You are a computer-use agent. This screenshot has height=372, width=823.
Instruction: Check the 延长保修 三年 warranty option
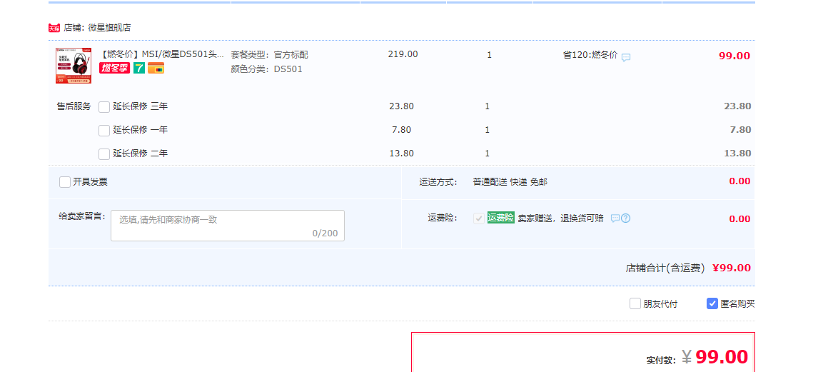[x=104, y=106]
